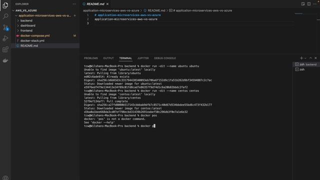
Task: Open Accounts menu at bottom of activity bar
Action: (5, 178)
